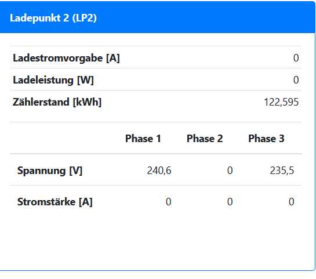Click the Phase 3 column header
Image resolution: width=316 pixels, height=279 pixels.
pos(266,139)
